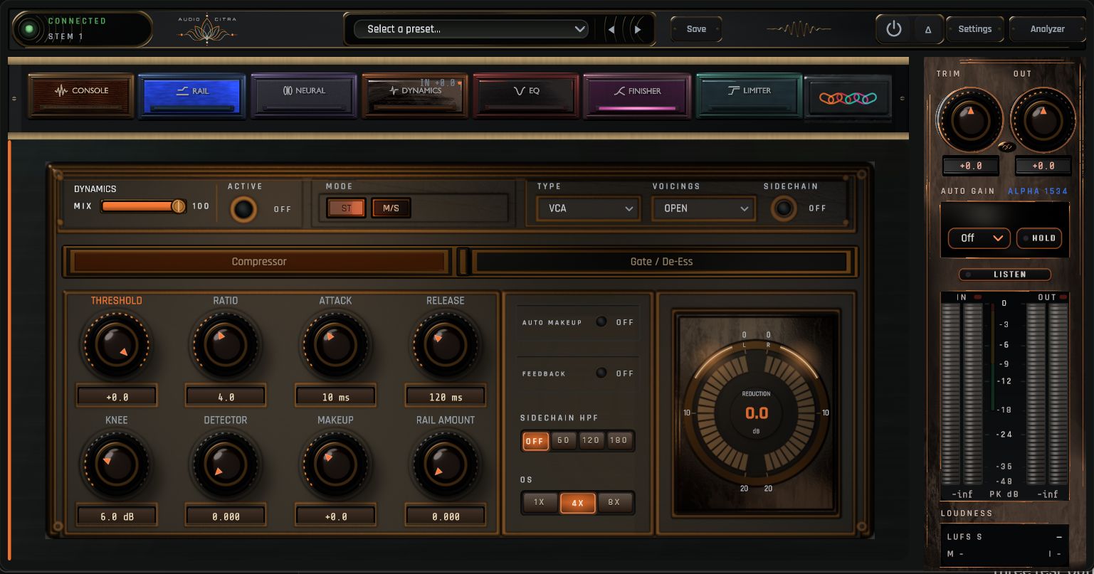Viewport: 1094px width, 574px height.
Task: Go to previous preset arrow
Action: point(611,29)
